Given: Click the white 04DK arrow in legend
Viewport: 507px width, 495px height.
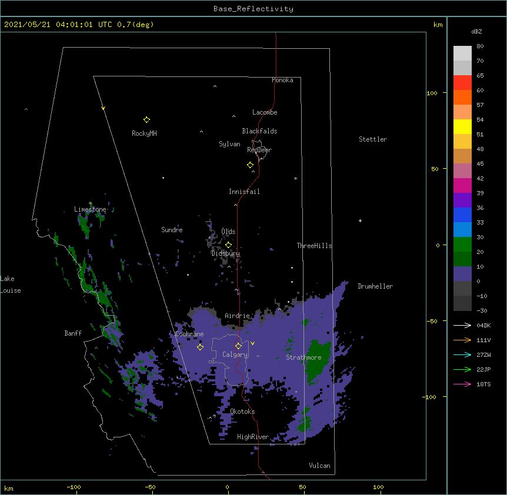Looking at the screenshot, I should [x=462, y=325].
